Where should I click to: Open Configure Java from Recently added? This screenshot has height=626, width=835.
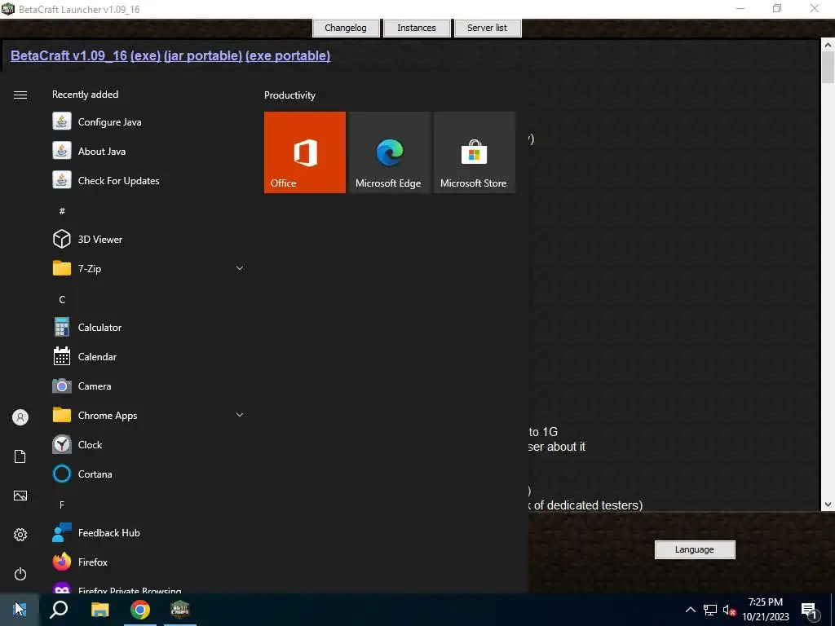148,122
